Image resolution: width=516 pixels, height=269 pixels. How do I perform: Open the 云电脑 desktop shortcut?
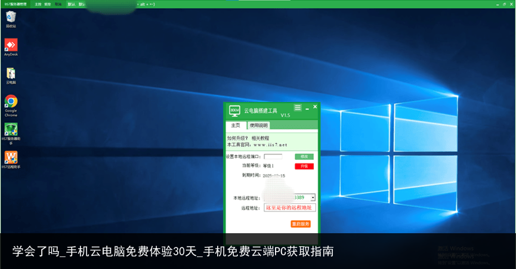point(11,73)
